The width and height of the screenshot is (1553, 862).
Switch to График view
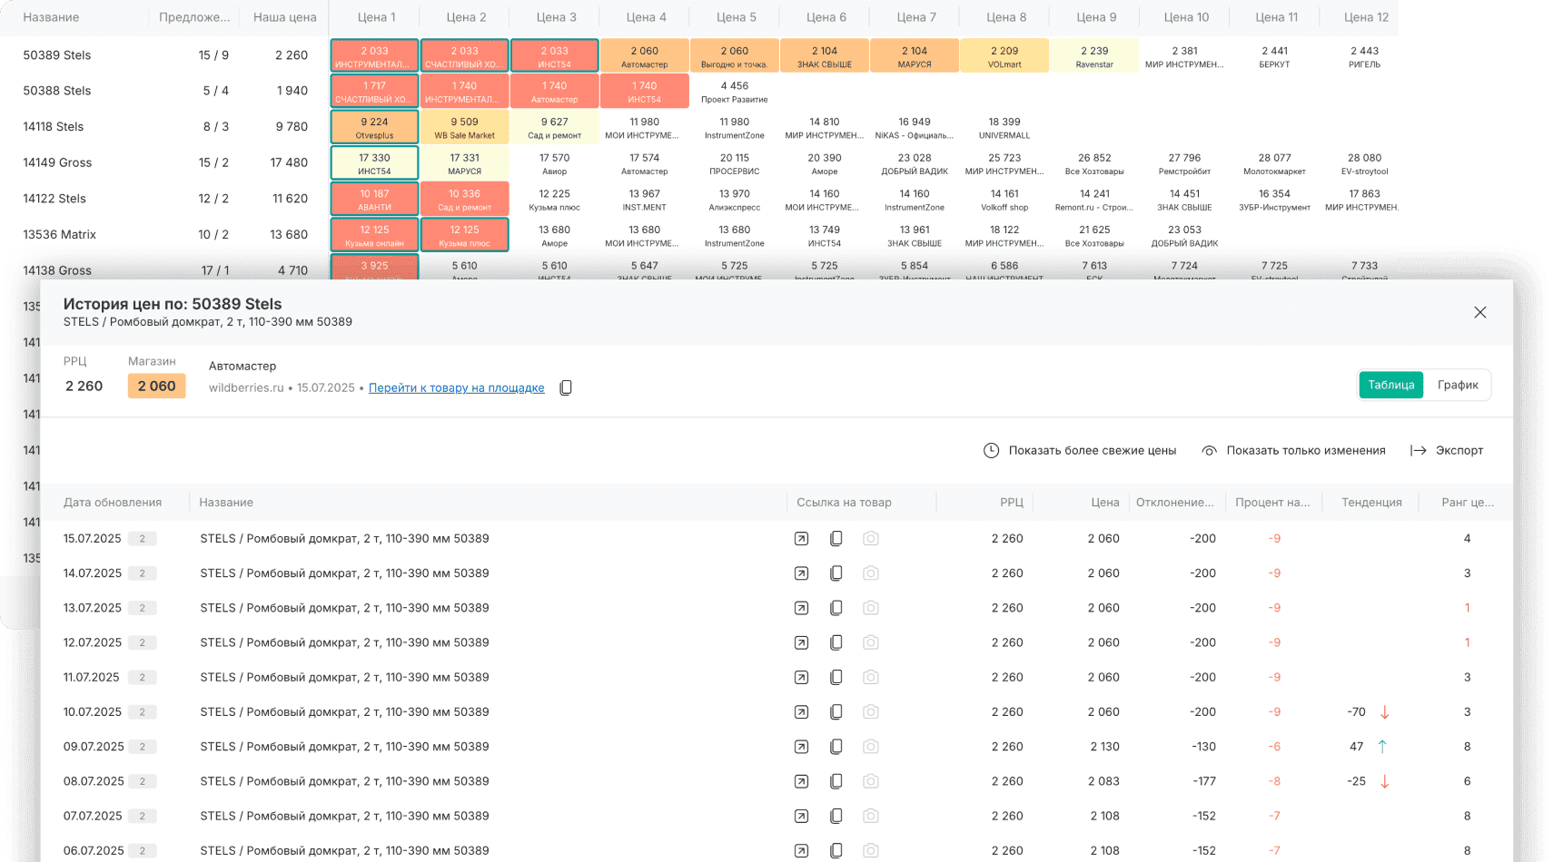(x=1457, y=385)
